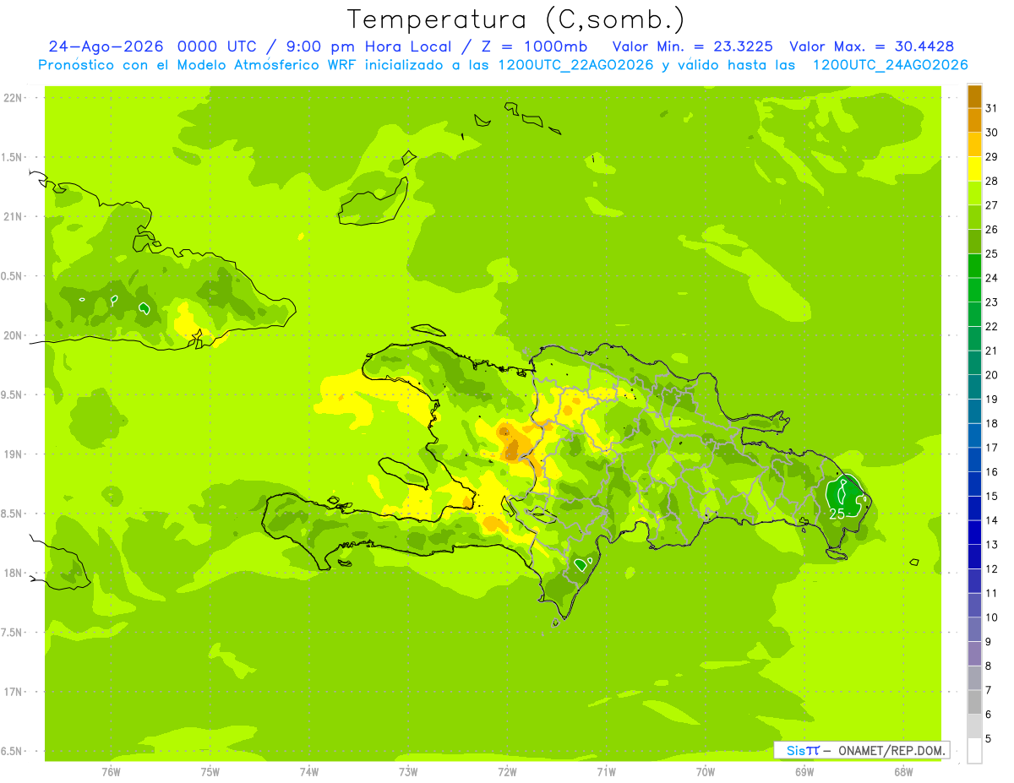Click the legend color band between 8 and 9

pos(974,655)
